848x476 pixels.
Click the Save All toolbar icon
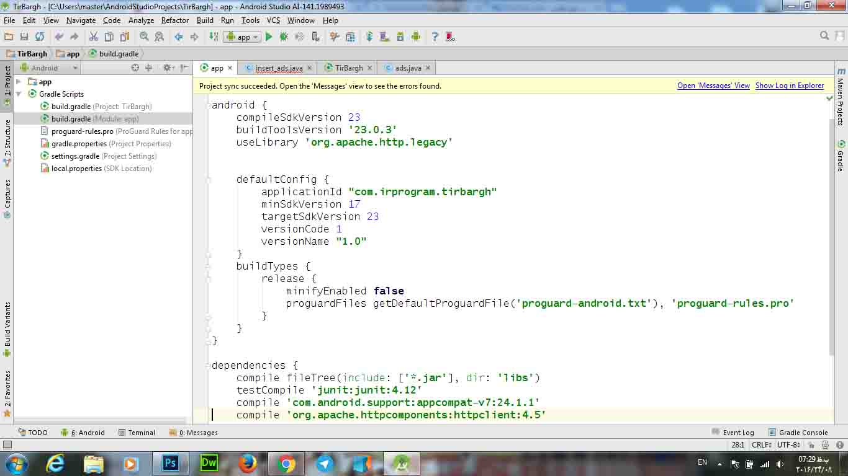(x=24, y=37)
